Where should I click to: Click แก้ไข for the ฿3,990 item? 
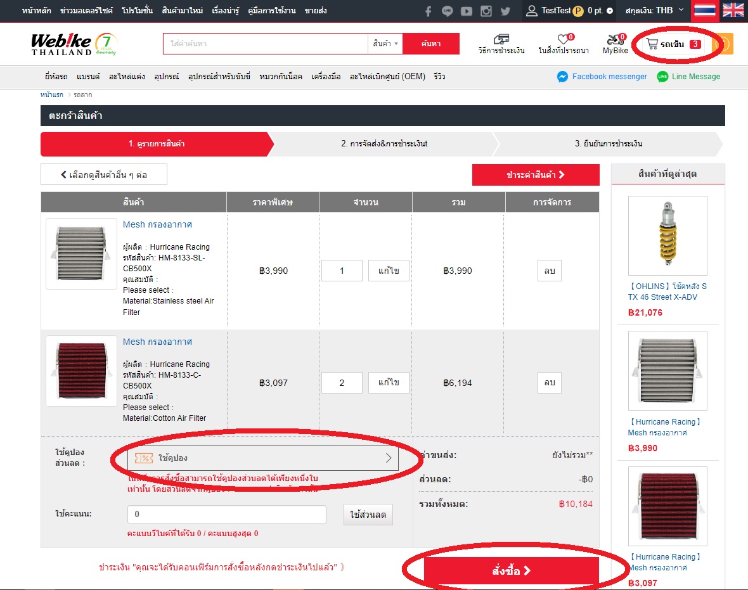389,271
